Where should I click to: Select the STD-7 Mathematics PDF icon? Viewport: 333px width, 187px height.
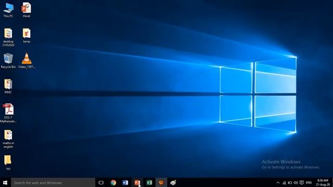click(8, 113)
